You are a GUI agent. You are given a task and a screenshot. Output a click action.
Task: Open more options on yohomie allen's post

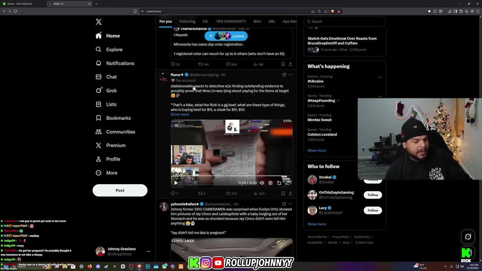click(290, 204)
